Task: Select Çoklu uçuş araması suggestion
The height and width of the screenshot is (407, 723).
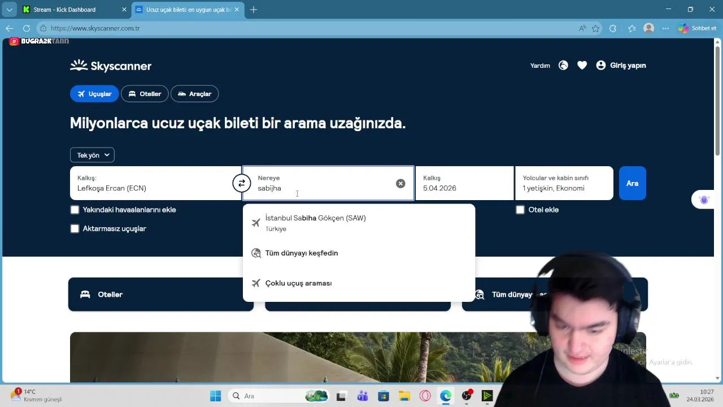Action: (x=359, y=283)
